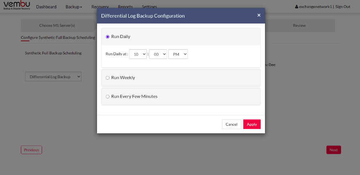
Task: Click the Cancel button
Action: [x=231, y=124]
